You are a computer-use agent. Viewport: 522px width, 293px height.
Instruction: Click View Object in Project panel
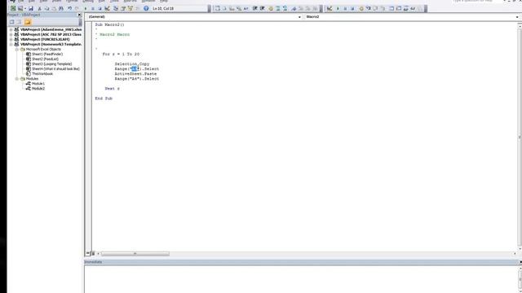19,22
